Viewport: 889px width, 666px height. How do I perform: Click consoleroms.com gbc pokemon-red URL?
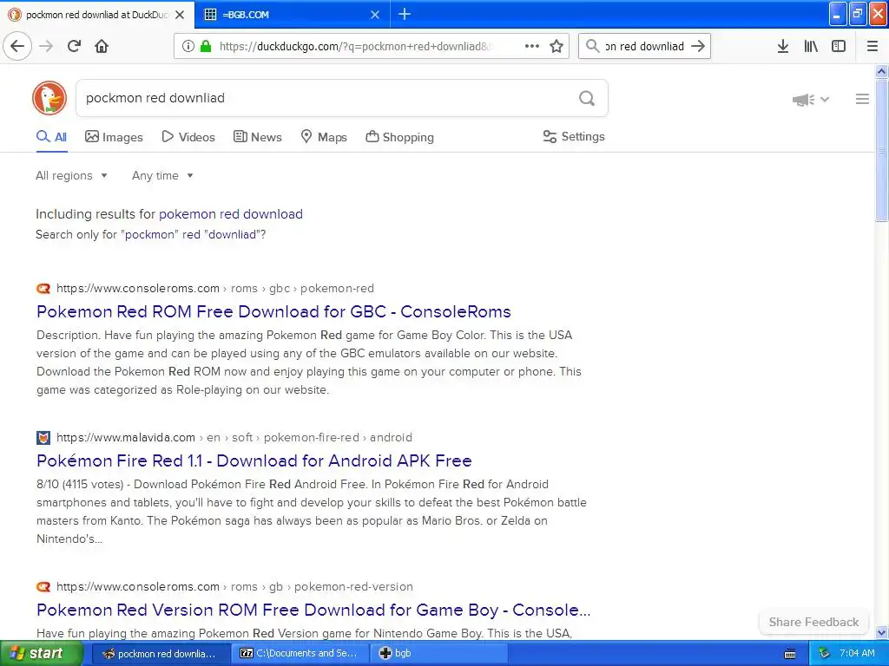(215, 288)
